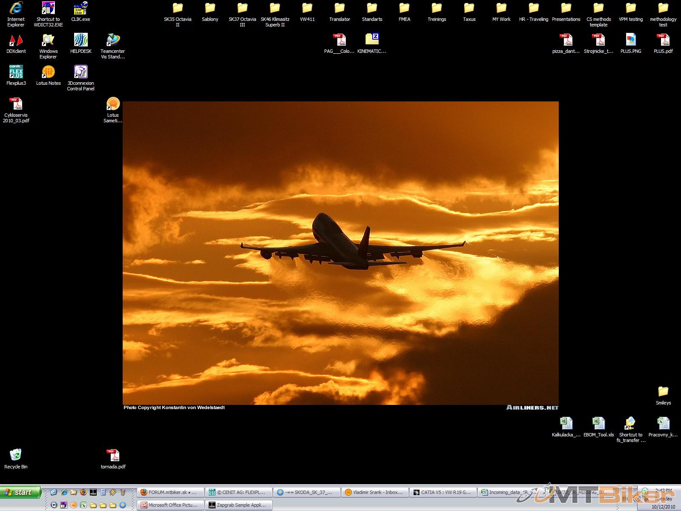
Task: Open the DDXclient desktop icon
Action: coord(16,40)
